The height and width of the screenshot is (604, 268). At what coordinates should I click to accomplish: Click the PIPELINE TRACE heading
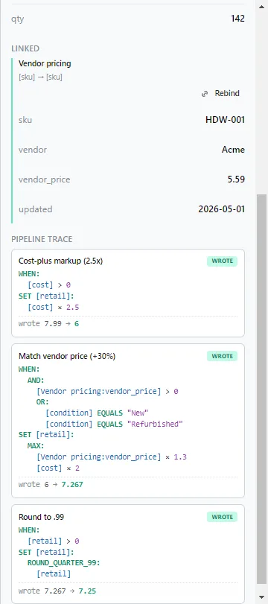(x=42, y=239)
